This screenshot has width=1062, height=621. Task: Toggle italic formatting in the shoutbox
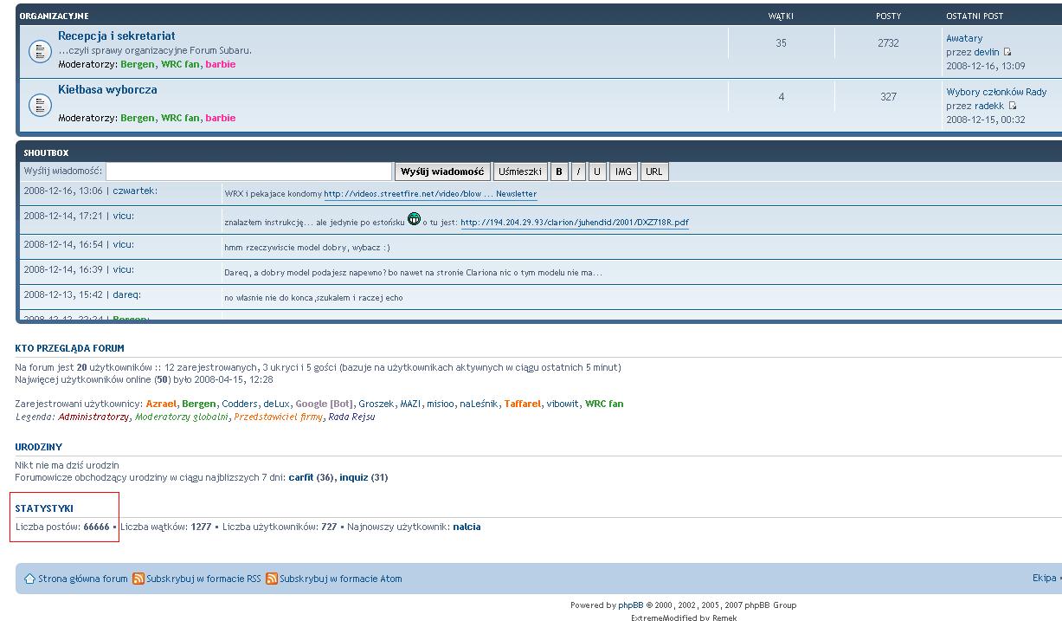[x=579, y=171]
